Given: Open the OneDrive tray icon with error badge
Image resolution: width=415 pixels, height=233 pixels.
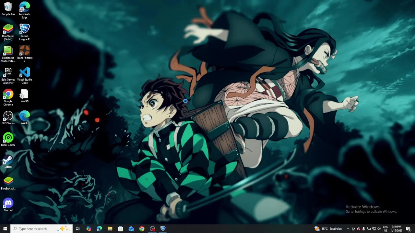Looking at the screenshot, I should coord(359,229).
